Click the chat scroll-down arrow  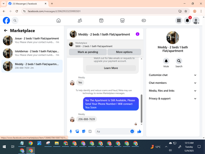pos(141,124)
